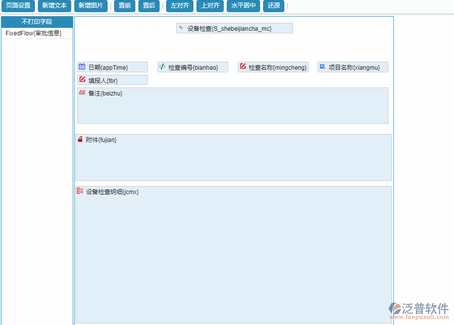
Task: Click the 新增文本 button
Action: click(x=54, y=6)
